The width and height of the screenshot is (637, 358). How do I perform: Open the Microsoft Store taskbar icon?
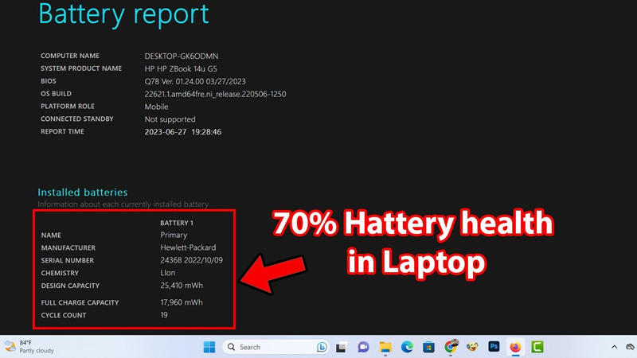[x=428, y=347]
